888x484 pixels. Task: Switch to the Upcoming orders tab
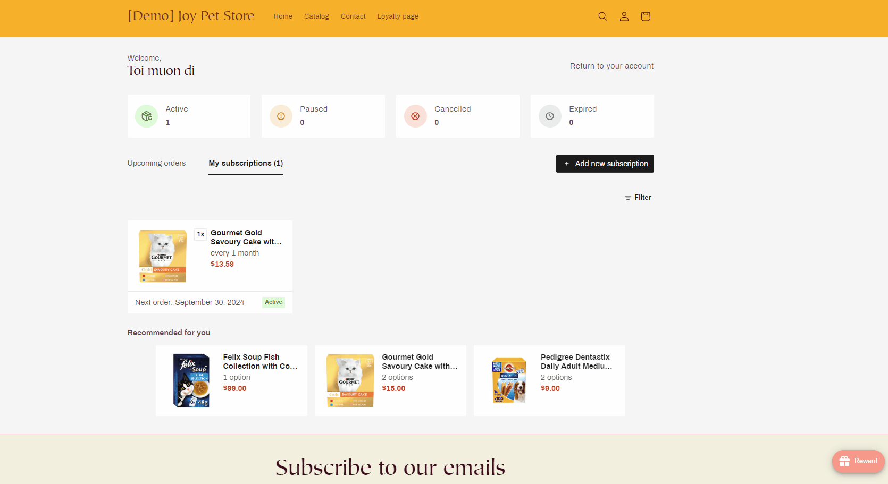coord(156,163)
